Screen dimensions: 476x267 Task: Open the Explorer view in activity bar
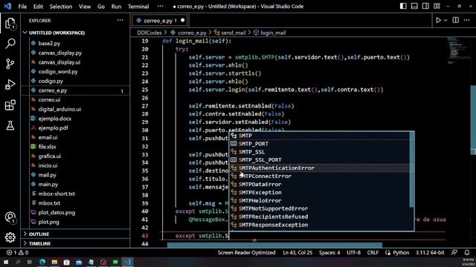(x=10, y=24)
